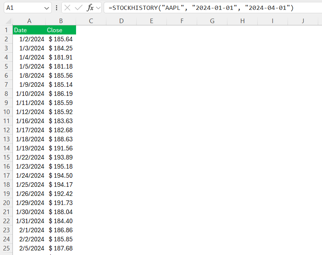Viewport: 322px width, 255px height.
Task: Open Insert Function fx dialog
Action: [90, 8]
